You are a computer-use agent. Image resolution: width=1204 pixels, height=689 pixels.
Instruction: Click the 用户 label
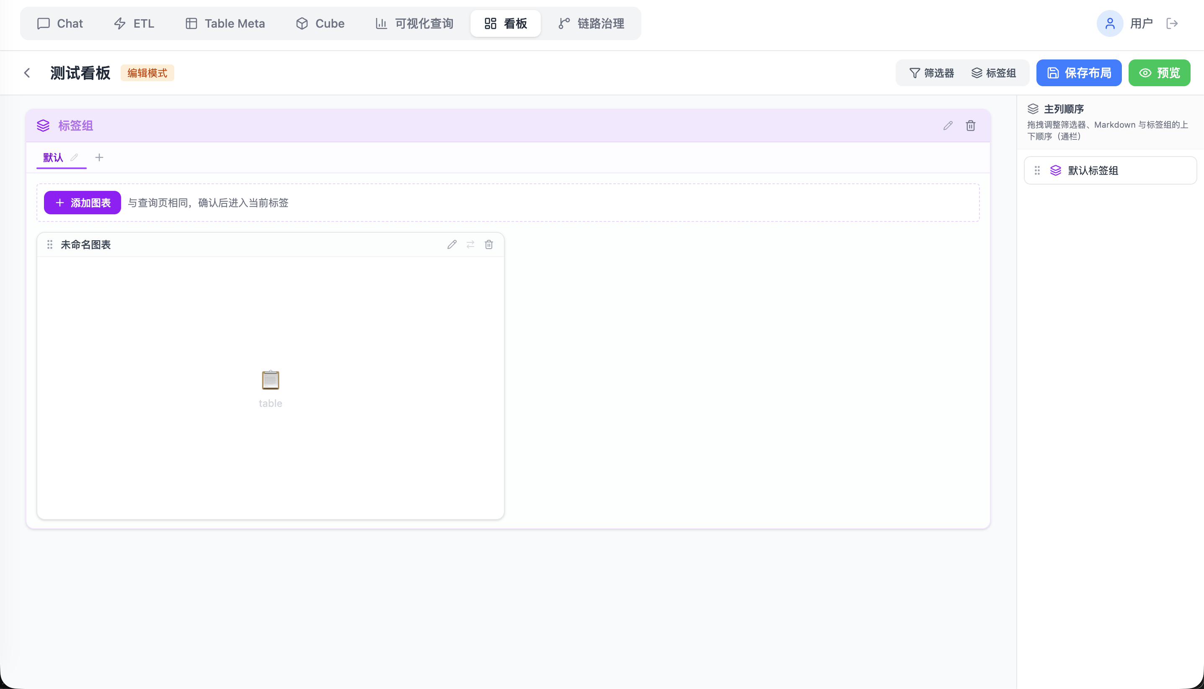tap(1141, 23)
